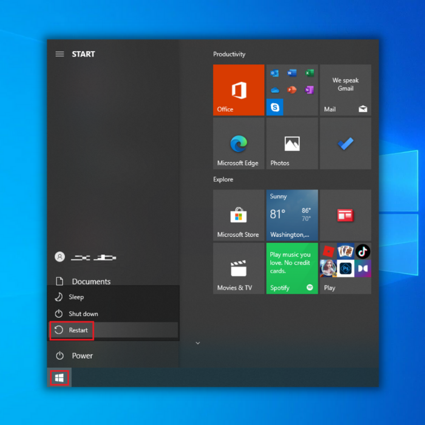
Task: Open OneDrive icon in Office folder tile
Action: (274, 90)
